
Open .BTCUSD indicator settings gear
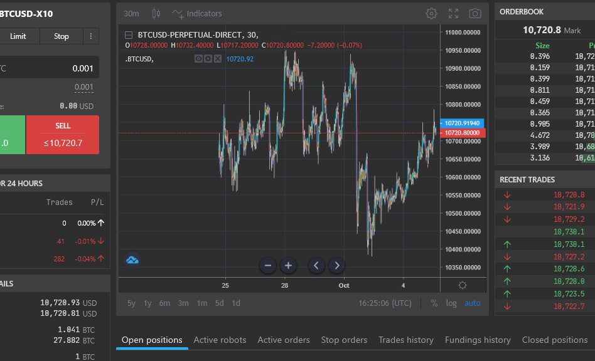tap(208, 59)
